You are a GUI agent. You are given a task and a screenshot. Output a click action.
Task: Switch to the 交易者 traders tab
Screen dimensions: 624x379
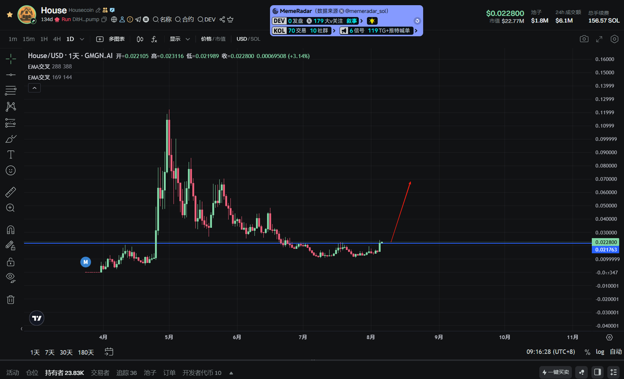point(100,373)
